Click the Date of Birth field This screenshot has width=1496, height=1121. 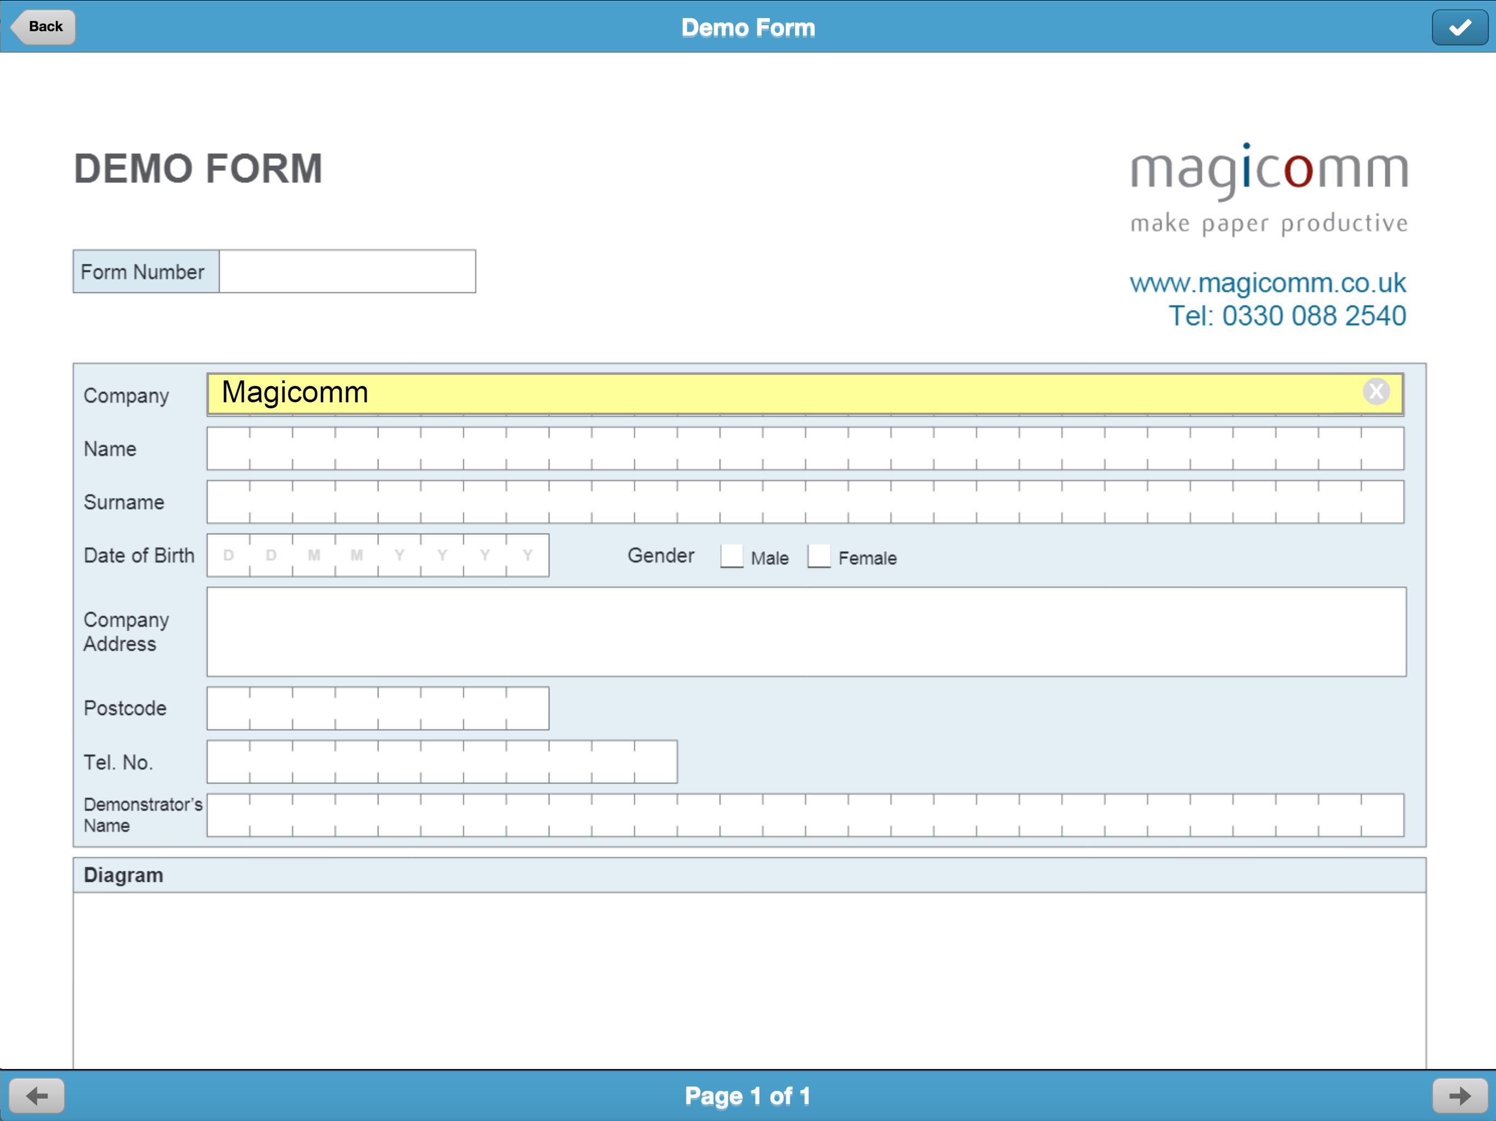coord(377,555)
